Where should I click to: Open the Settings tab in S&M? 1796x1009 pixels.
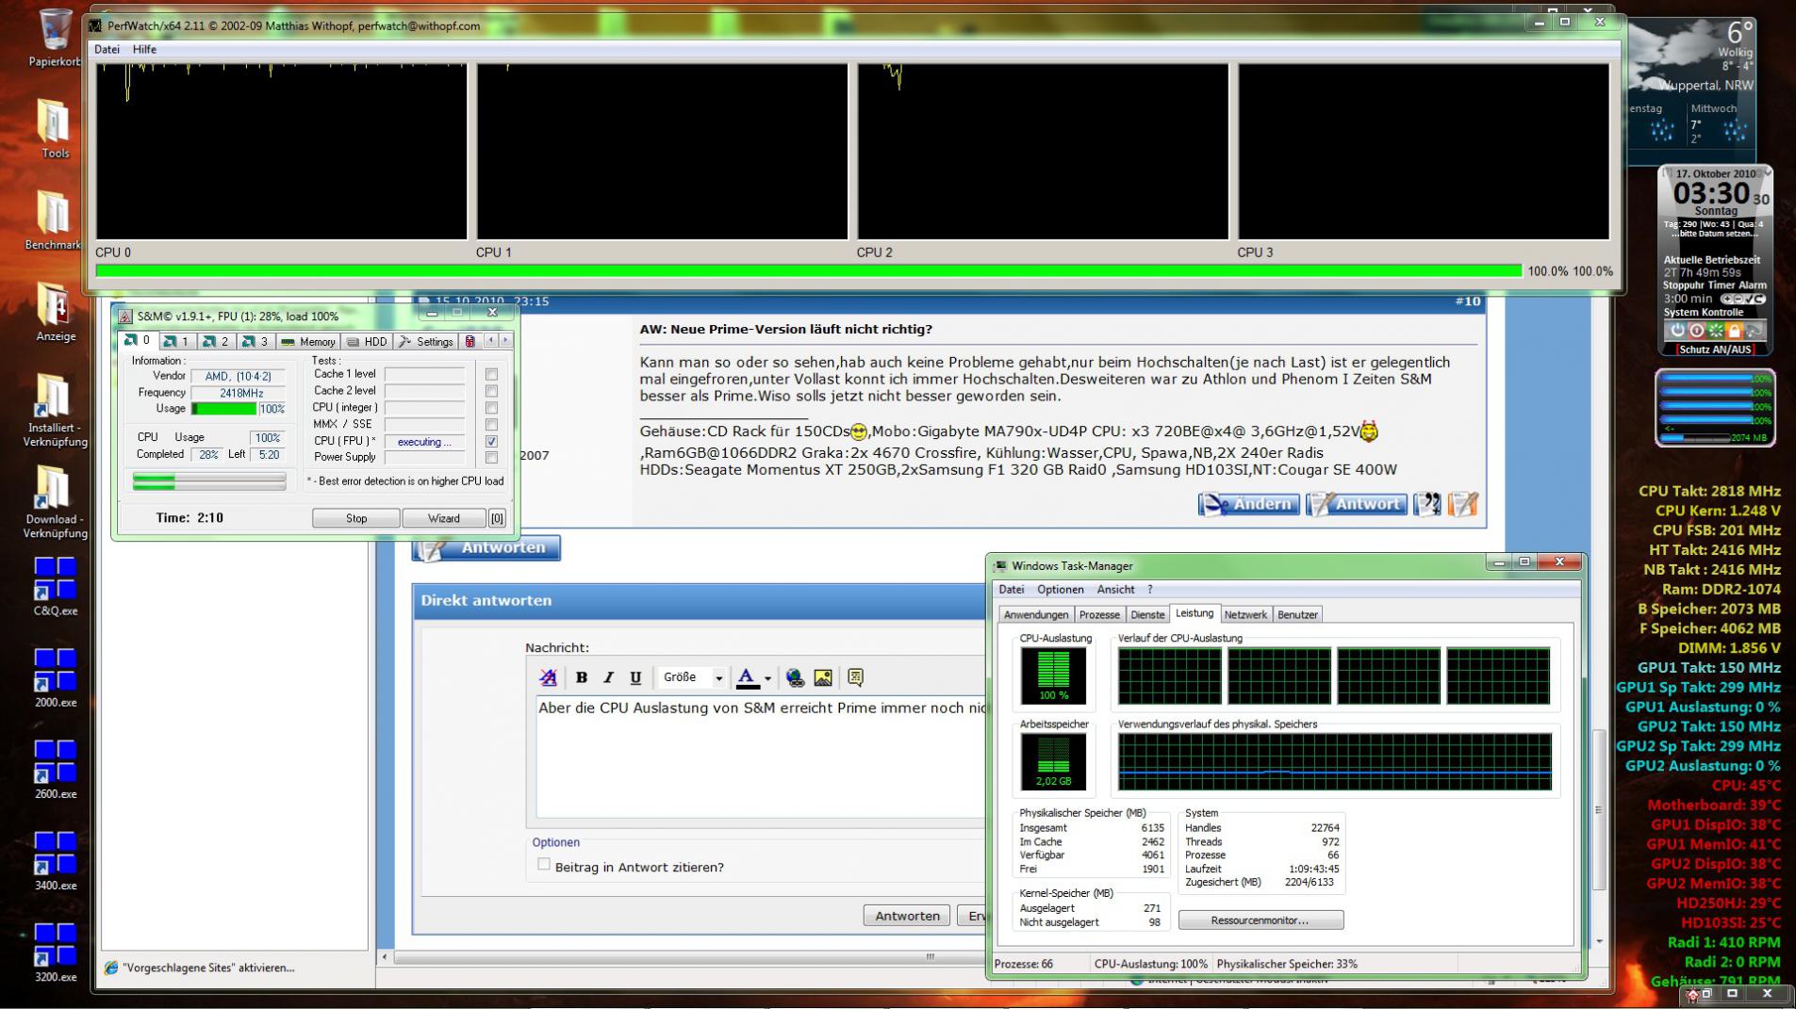coord(426,341)
